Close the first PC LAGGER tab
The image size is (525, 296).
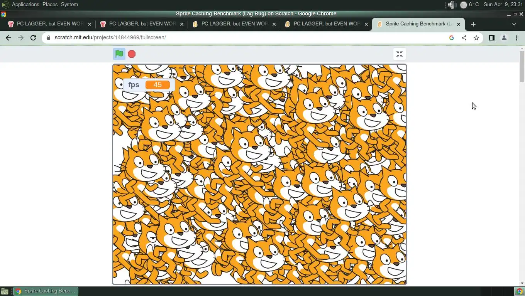[x=90, y=24]
